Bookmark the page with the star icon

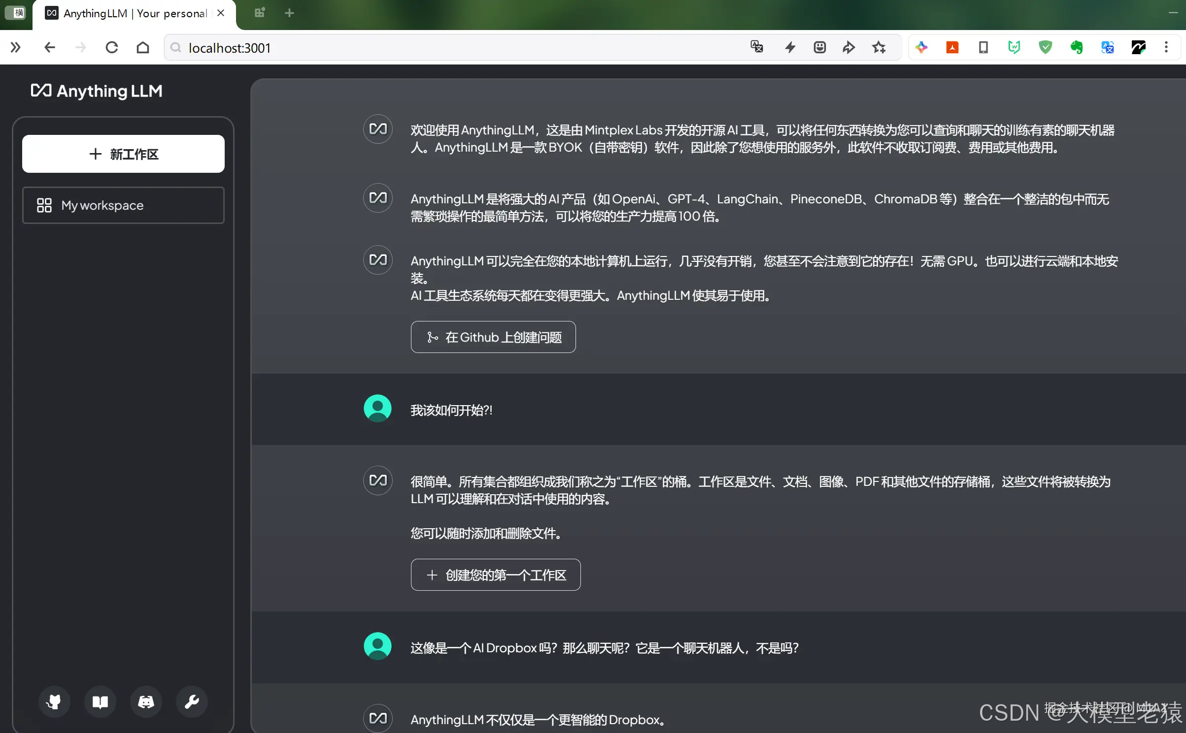(879, 47)
